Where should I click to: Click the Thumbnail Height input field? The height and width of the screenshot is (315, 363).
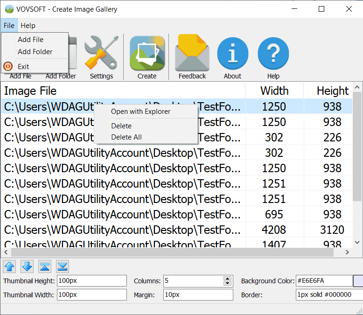point(91,281)
